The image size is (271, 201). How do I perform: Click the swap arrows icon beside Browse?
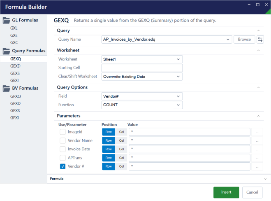[x=260, y=40]
